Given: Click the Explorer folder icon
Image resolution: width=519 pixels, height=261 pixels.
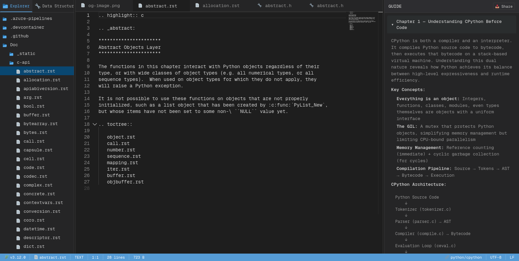Looking at the screenshot, I should [x=5, y=6].
